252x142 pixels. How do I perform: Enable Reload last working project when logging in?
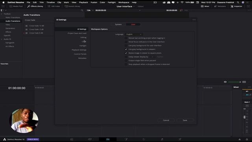[x=126, y=38]
